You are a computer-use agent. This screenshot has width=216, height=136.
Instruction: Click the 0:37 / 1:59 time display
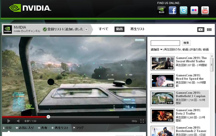click(x=30, y=121)
